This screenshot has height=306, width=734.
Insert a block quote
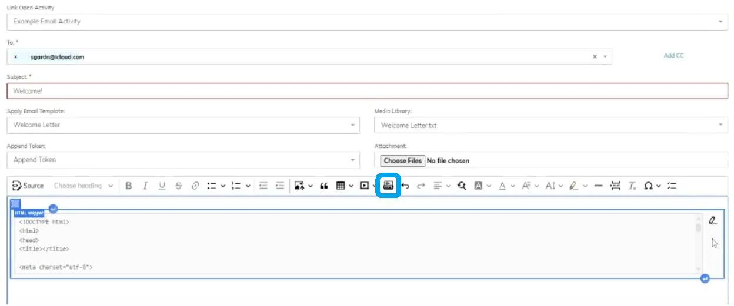click(x=323, y=186)
